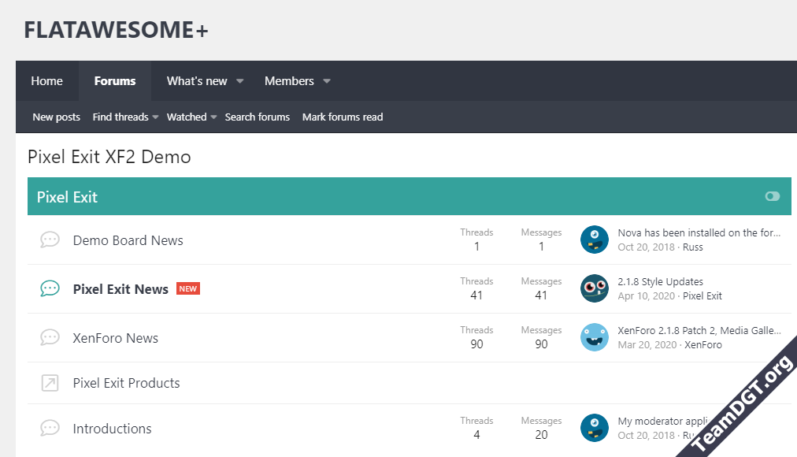Click the Mar 20, 2020 post date

pos(647,344)
